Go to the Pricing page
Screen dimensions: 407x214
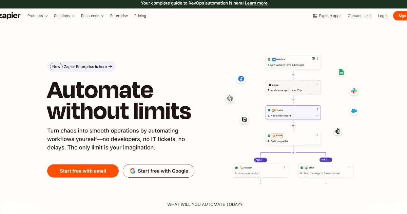(140, 16)
